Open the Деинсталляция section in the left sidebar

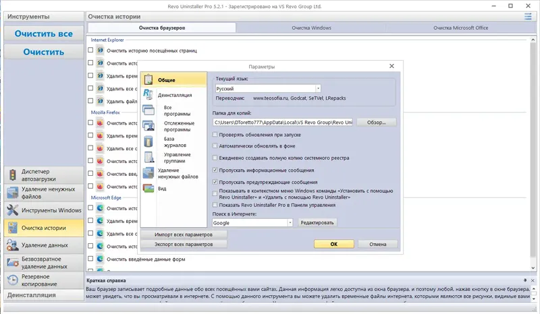(44, 295)
